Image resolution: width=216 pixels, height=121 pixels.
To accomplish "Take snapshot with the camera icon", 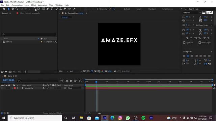I will point(115,71).
